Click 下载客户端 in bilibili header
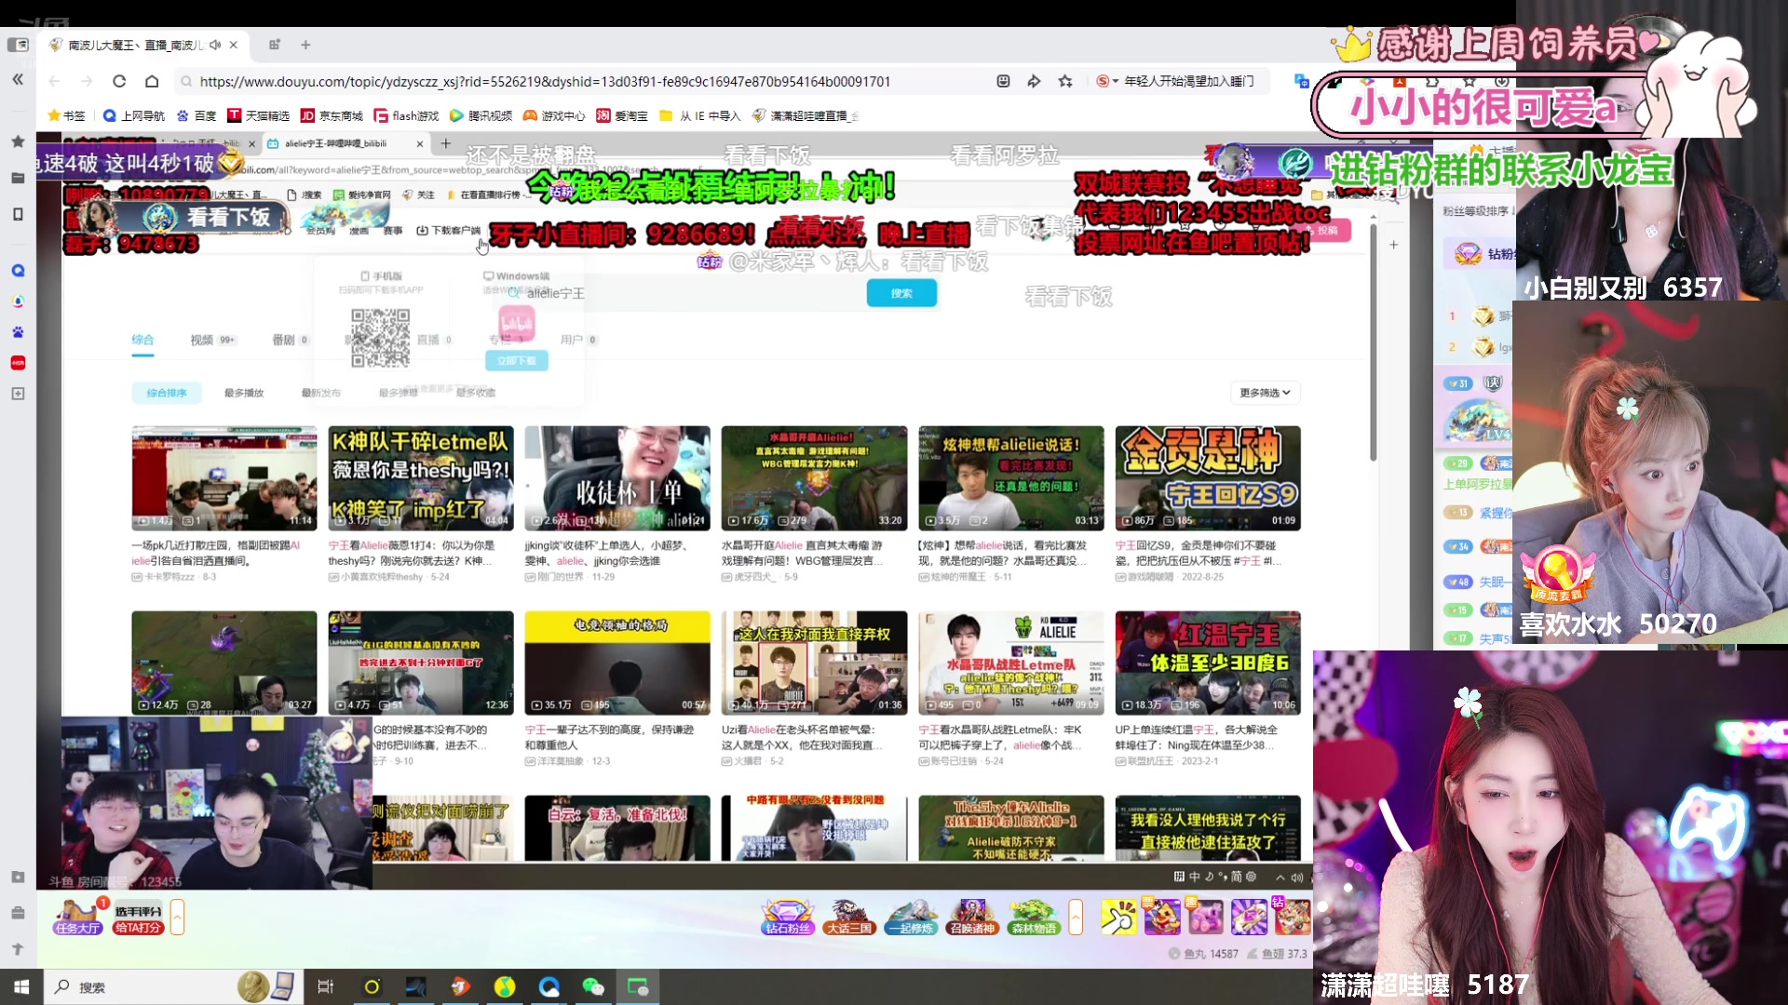Viewport: 1788px width, 1005px height. click(449, 230)
